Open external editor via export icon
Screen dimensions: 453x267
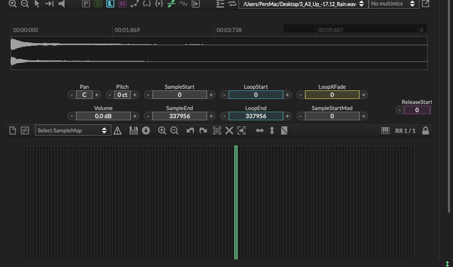pos(426,4)
